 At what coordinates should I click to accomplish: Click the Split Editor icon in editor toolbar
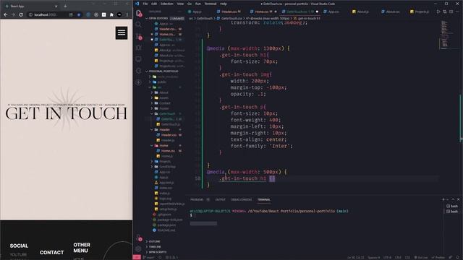click(451, 12)
